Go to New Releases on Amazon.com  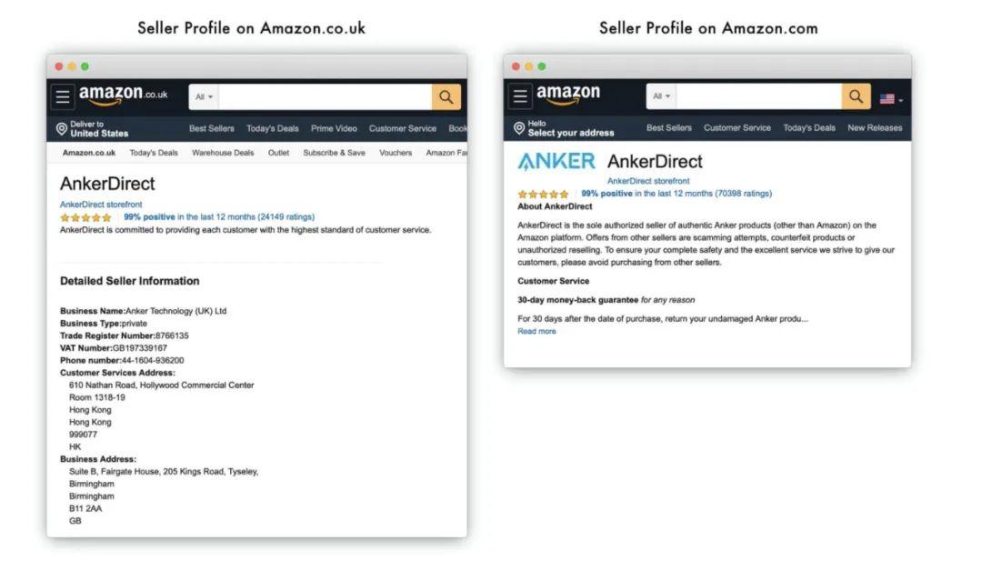click(x=875, y=128)
